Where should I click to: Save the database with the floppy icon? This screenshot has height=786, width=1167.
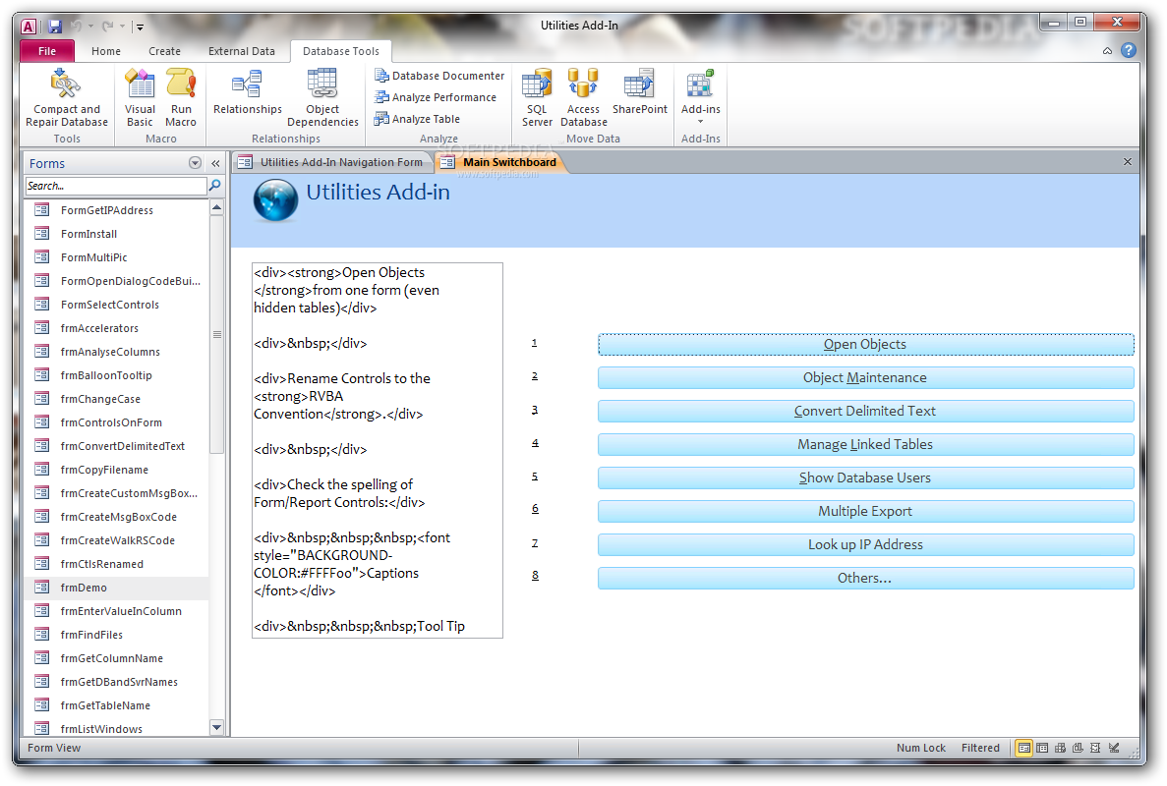point(54,26)
